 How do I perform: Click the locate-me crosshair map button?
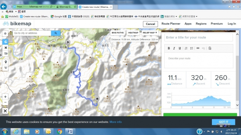pyautogui.click(x=5, y=33)
